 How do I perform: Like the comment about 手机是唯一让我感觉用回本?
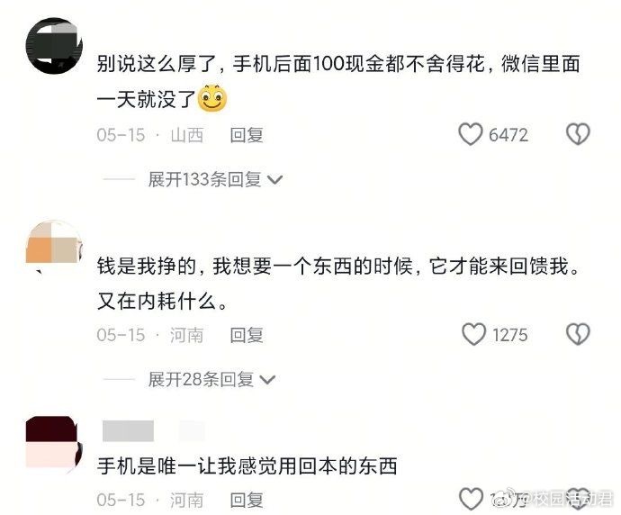471,499
